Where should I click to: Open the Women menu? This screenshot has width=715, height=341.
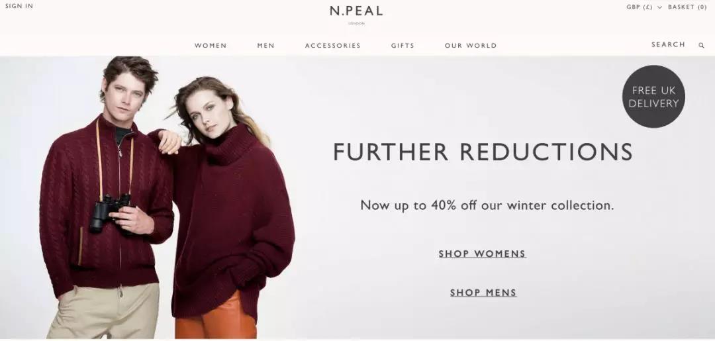[x=211, y=46]
